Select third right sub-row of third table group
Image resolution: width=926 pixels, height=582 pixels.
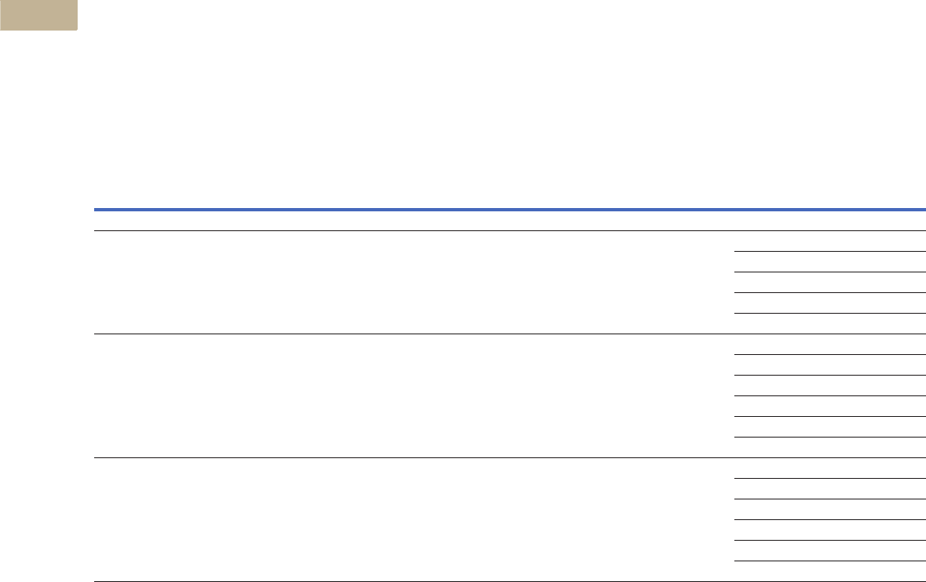tap(829, 509)
